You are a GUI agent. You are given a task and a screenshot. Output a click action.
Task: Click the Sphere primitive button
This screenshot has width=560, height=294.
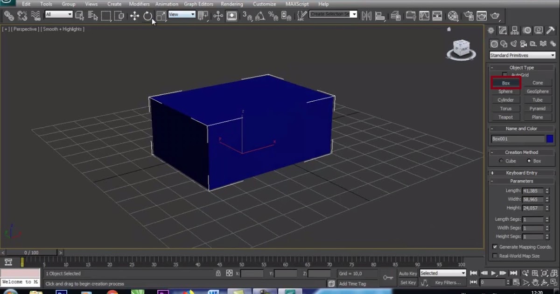pos(505,91)
